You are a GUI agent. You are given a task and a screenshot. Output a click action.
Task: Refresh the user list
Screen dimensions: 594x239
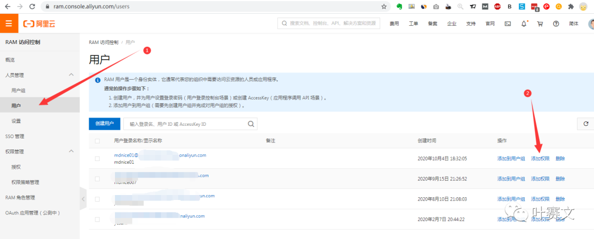click(586, 124)
